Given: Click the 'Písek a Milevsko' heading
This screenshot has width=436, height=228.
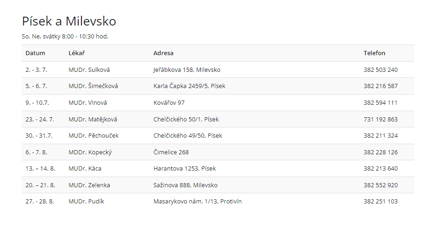Looking at the screenshot, I should (x=69, y=21).
